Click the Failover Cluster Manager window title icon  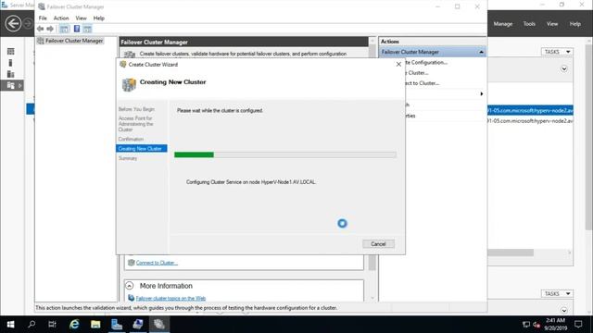click(x=42, y=6)
